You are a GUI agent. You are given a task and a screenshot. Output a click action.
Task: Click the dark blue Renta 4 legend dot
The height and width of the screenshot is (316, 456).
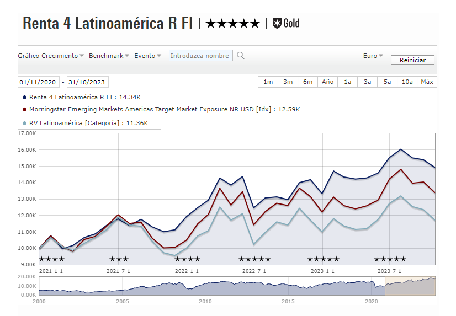point(25,97)
